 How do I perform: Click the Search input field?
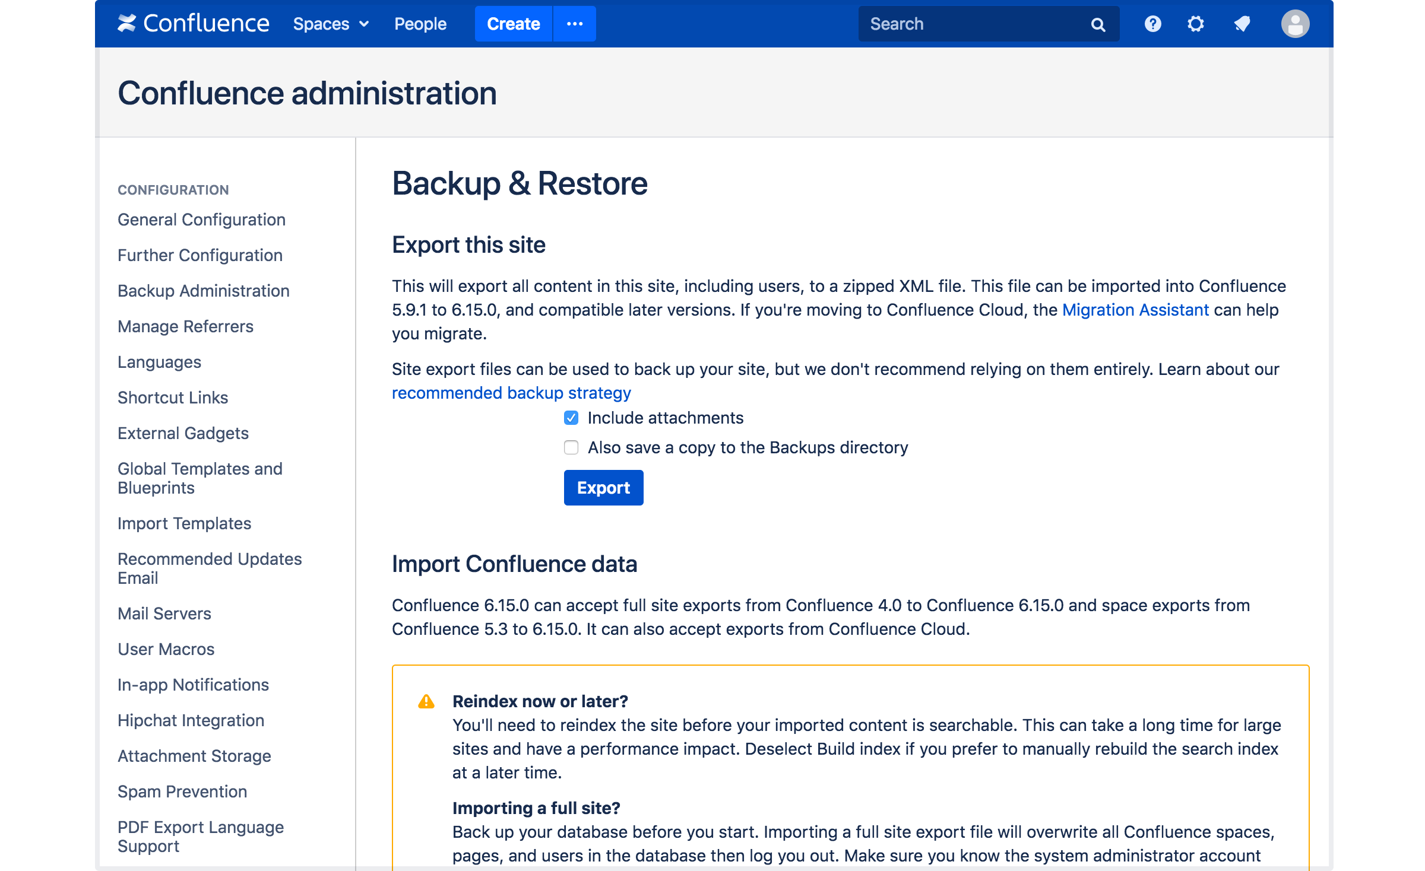(x=982, y=23)
